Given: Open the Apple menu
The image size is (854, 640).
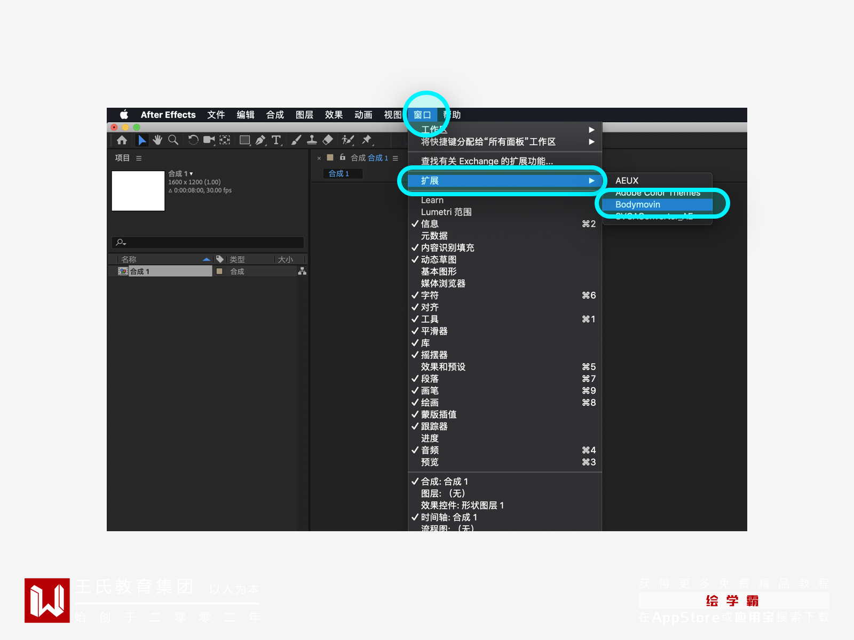Looking at the screenshot, I should (x=124, y=115).
